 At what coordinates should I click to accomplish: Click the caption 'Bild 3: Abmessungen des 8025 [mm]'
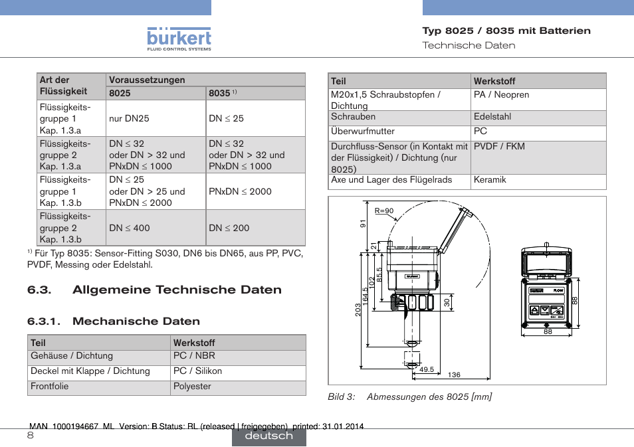[409, 397]
